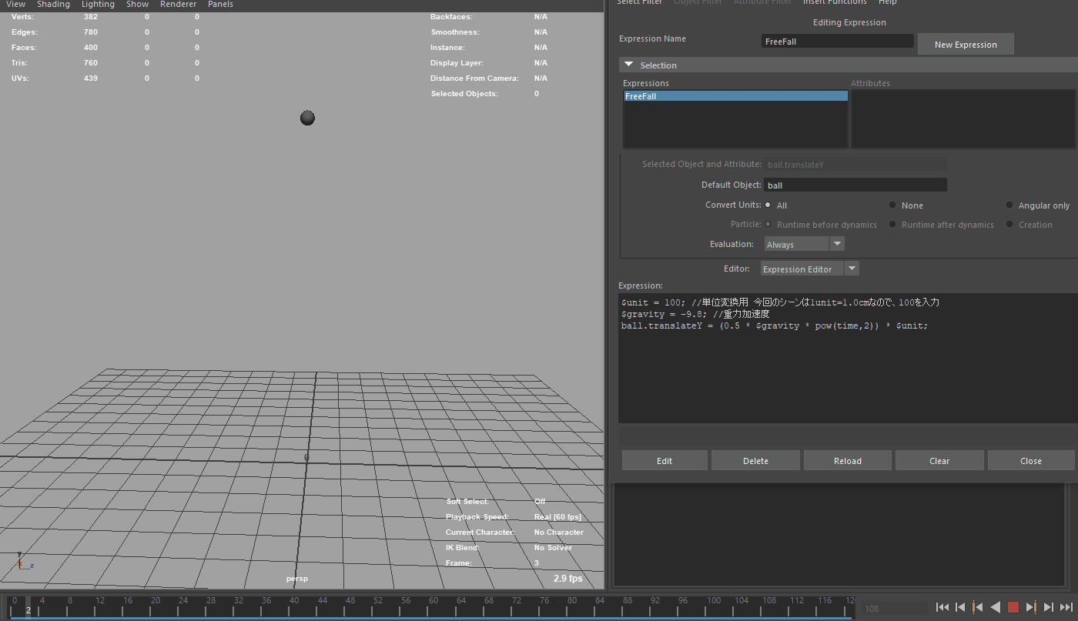Go to start of playback range
Viewport: 1078px width, 621px height.
coord(942,607)
